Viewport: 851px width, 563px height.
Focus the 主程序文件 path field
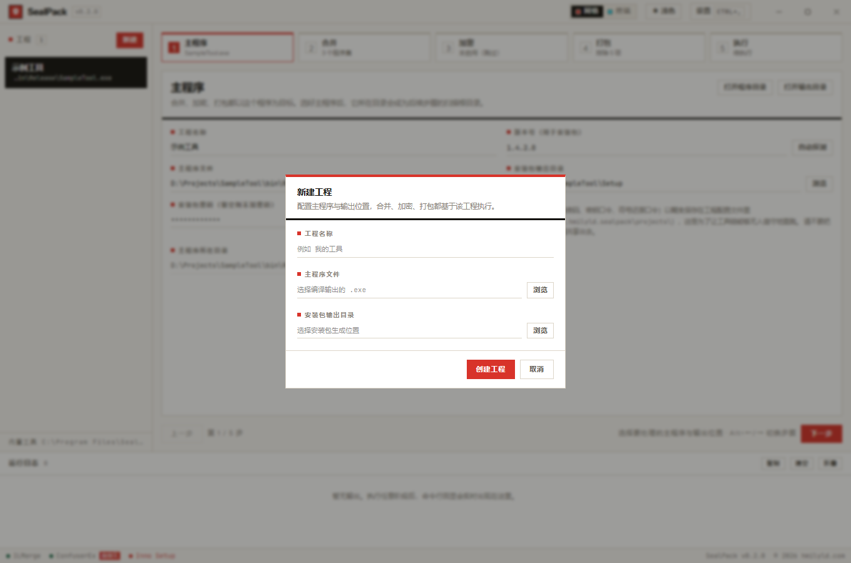409,290
